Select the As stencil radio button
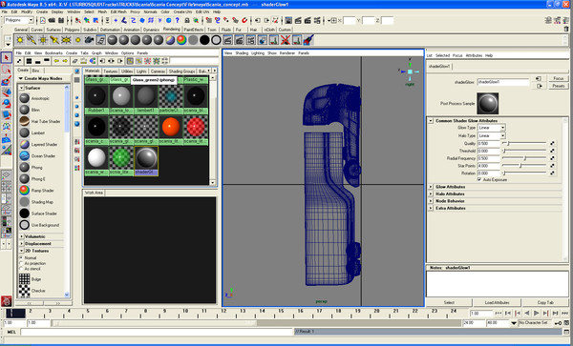This screenshot has width=573, height=346. point(21,269)
